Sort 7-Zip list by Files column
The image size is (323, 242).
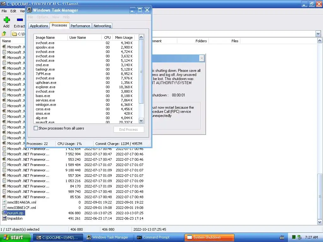click(x=225, y=41)
